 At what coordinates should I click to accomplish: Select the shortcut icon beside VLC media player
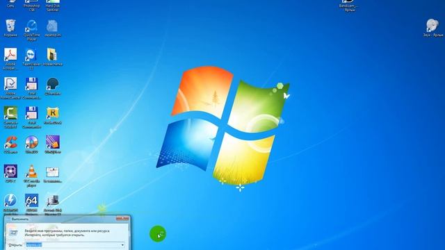click(x=53, y=174)
